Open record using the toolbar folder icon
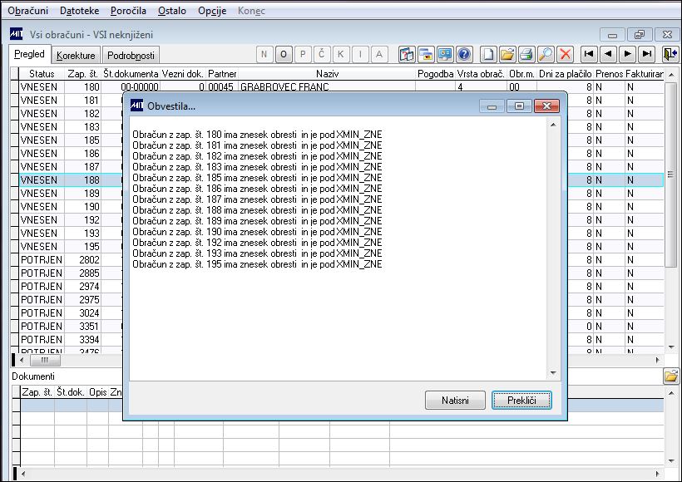The height and width of the screenshot is (482, 682). [507, 54]
